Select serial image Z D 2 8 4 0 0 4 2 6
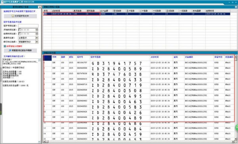The width and height of the screenshot is (238, 144). [x=117, y=113]
